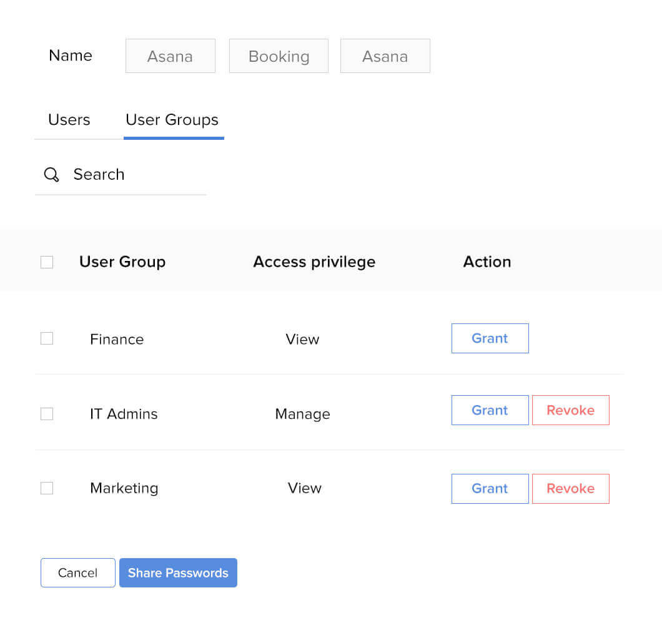Select the Booking name tag
Image resolution: width=662 pixels, height=643 pixels.
point(279,56)
